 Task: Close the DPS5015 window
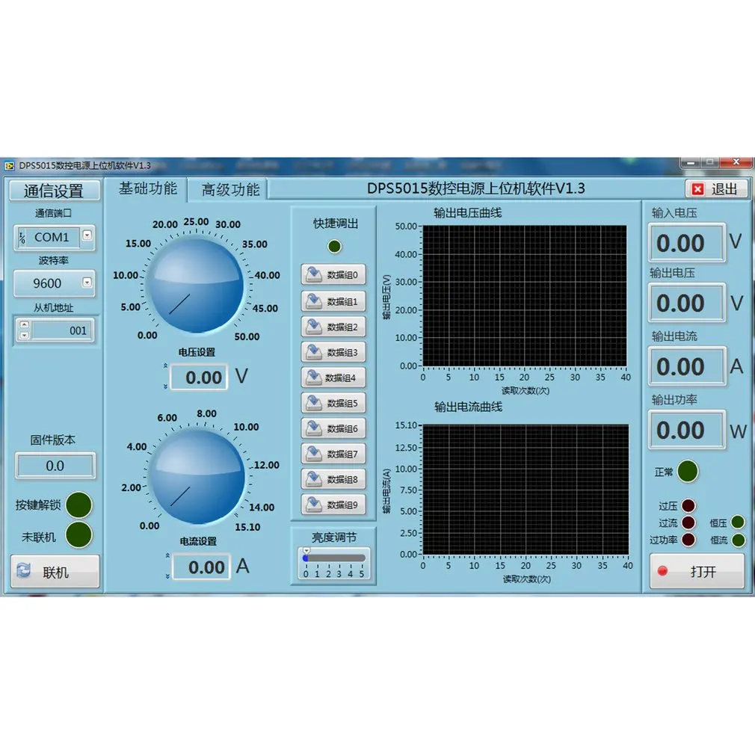point(736,162)
